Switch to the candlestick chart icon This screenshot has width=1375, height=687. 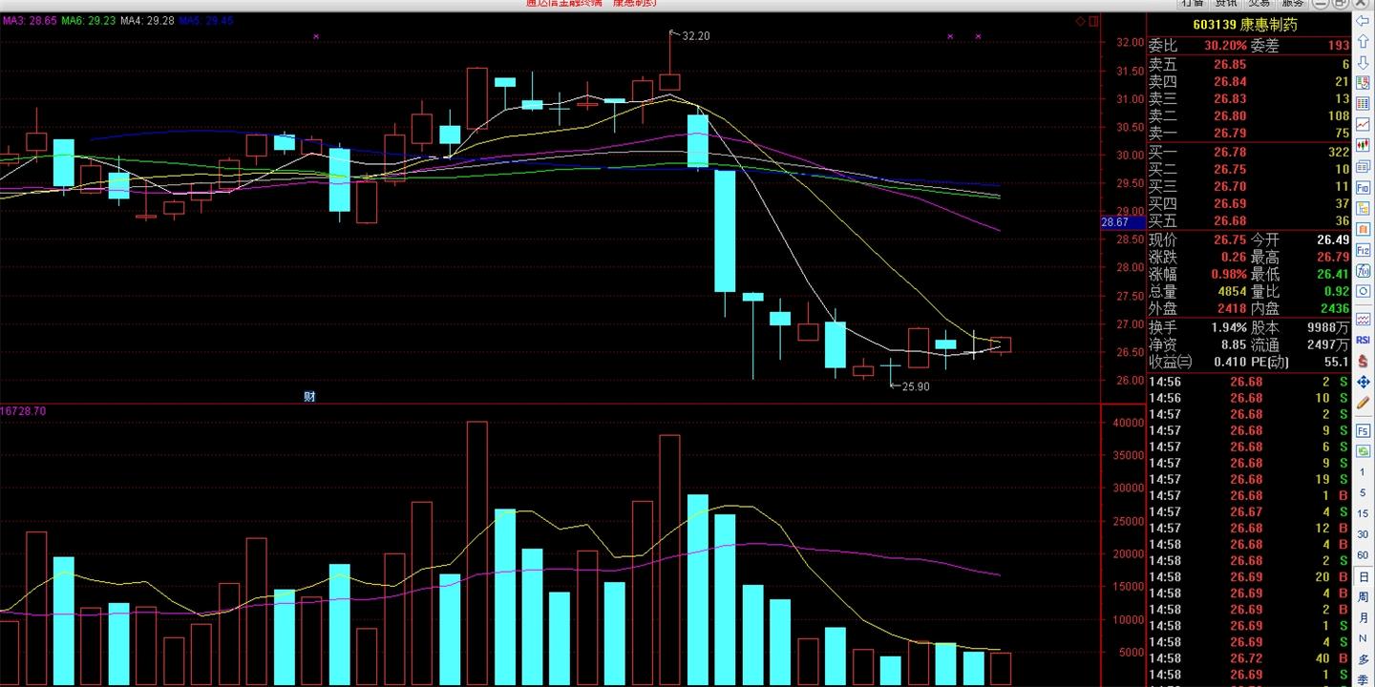(x=1364, y=145)
